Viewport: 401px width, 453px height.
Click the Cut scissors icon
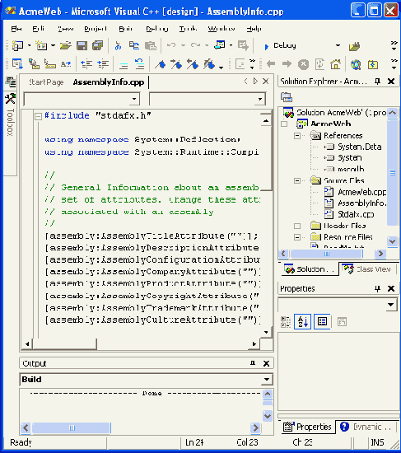pos(118,45)
